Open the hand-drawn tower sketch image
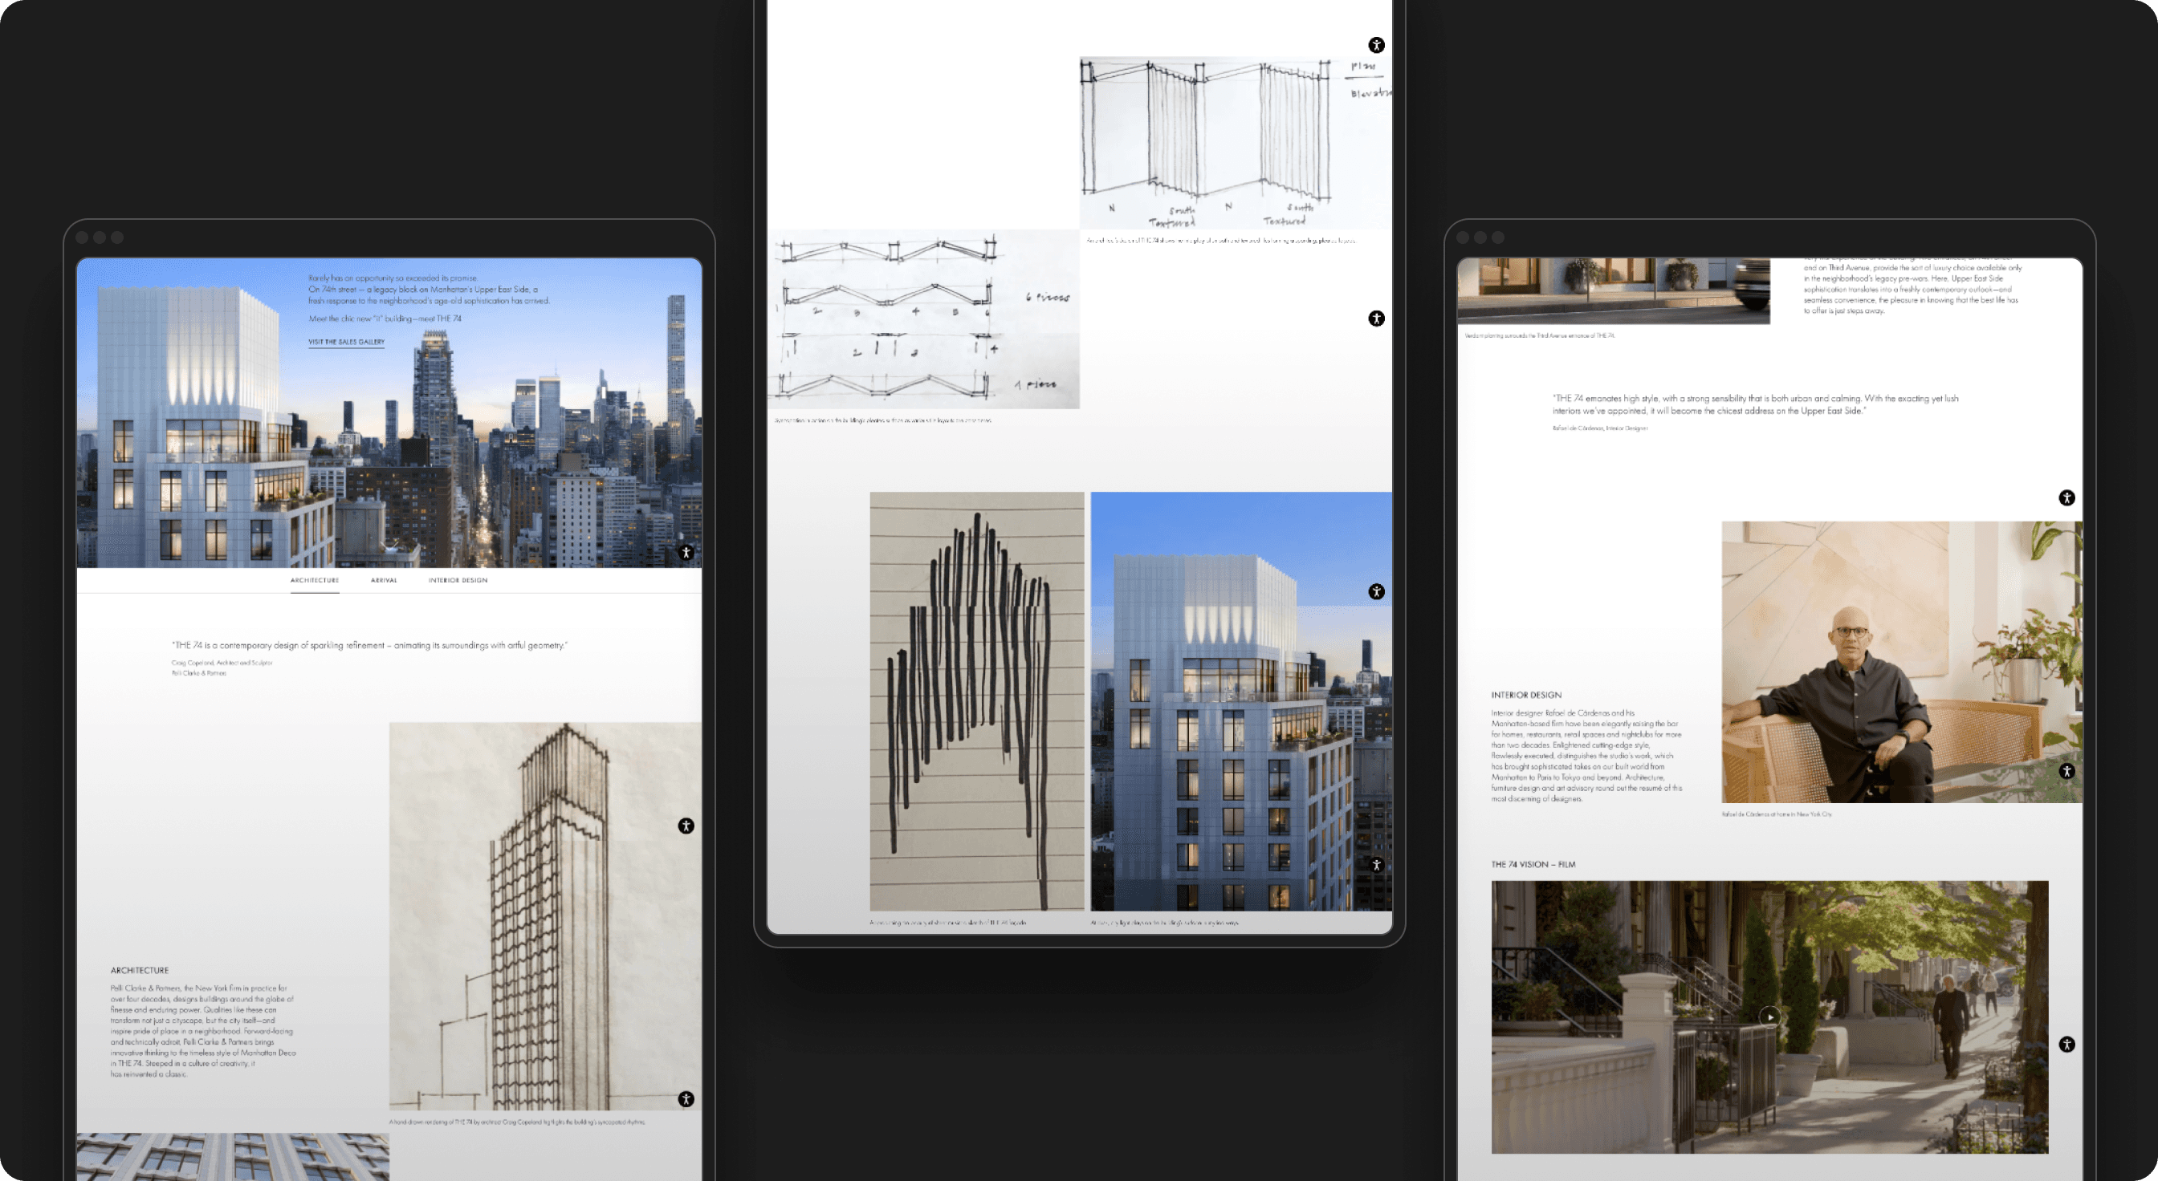 (544, 916)
